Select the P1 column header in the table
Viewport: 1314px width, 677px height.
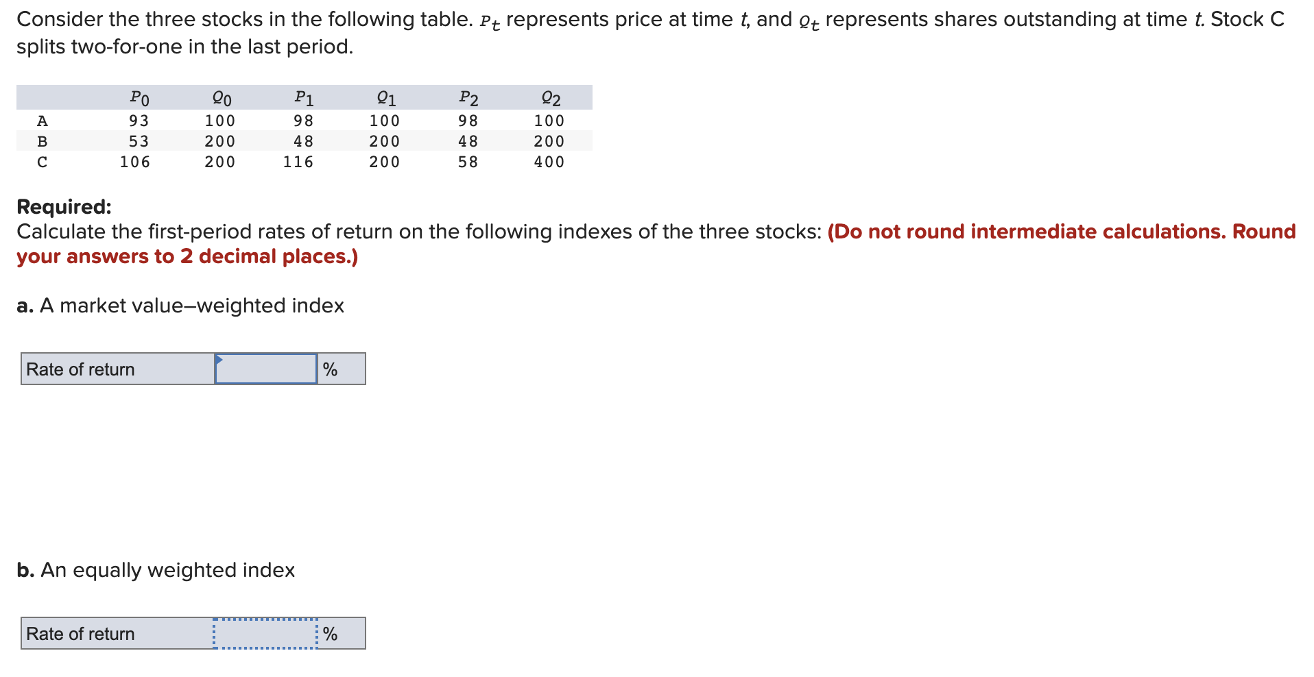303,97
